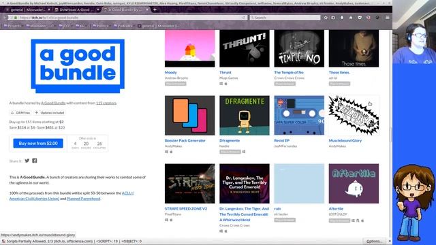Open the Moody title link

click(171, 73)
